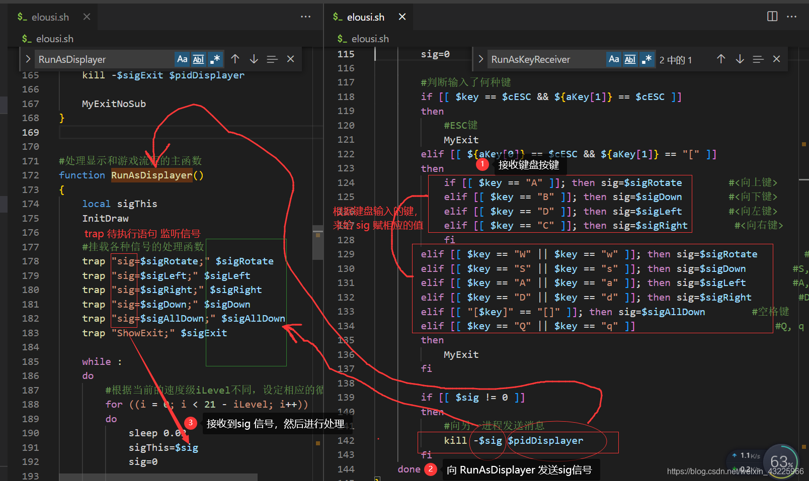Toggle Use Regular Expression in left find widget
The width and height of the screenshot is (809, 481).
coord(215,59)
